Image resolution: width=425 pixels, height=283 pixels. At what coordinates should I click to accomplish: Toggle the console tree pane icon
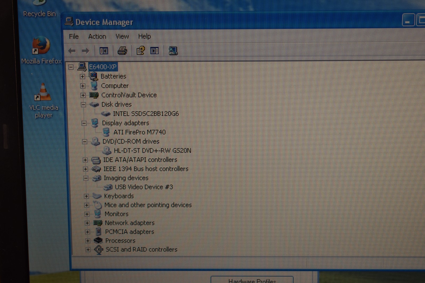point(104,51)
